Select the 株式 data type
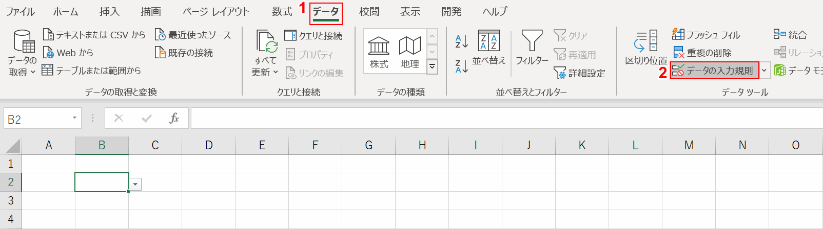823x229 pixels. point(379,52)
